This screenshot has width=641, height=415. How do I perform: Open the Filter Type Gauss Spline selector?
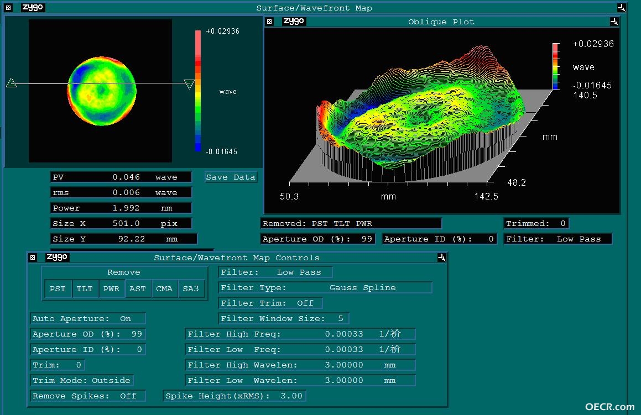325,287
